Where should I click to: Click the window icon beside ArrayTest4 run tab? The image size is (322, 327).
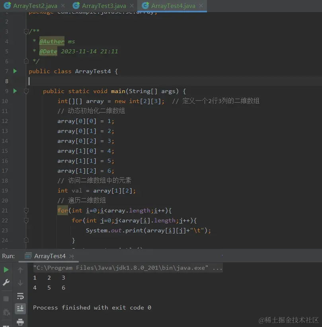coord(28,256)
